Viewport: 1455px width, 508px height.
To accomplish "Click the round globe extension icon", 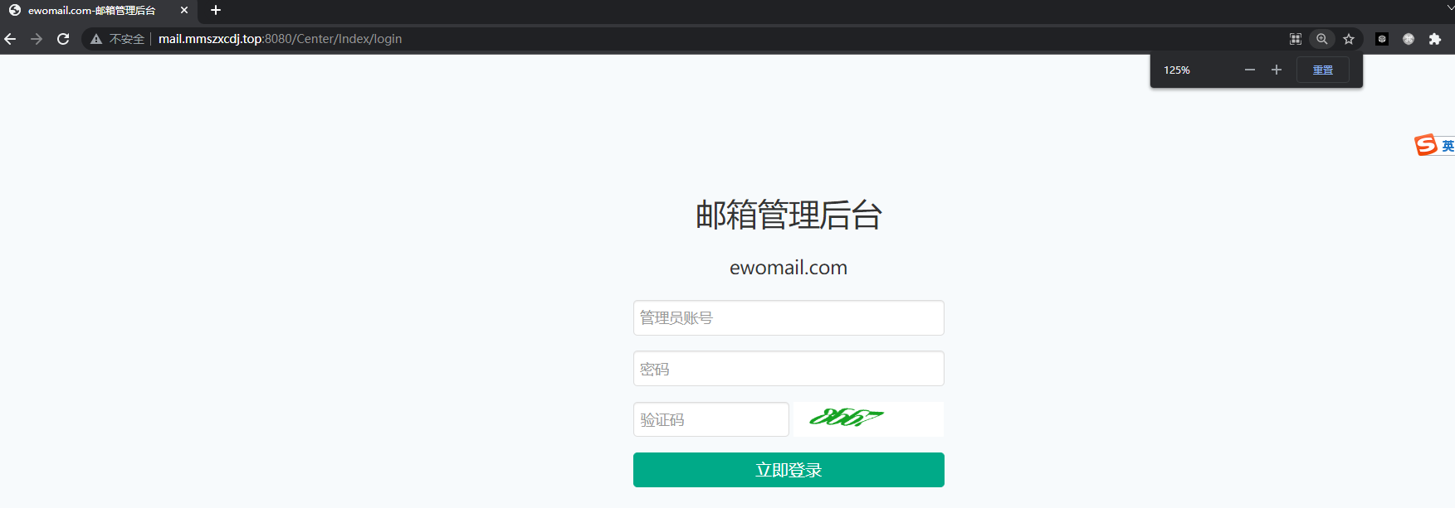I will click(x=1409, y=39).
